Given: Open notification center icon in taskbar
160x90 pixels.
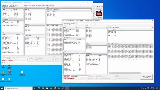Looking at the screenshot, I should (157, 88).
